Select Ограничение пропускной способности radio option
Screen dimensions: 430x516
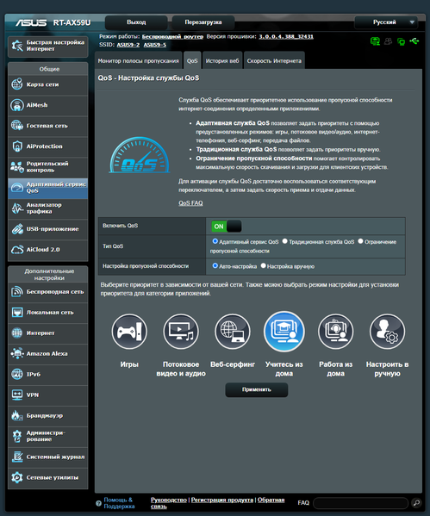tap(360, 241)
